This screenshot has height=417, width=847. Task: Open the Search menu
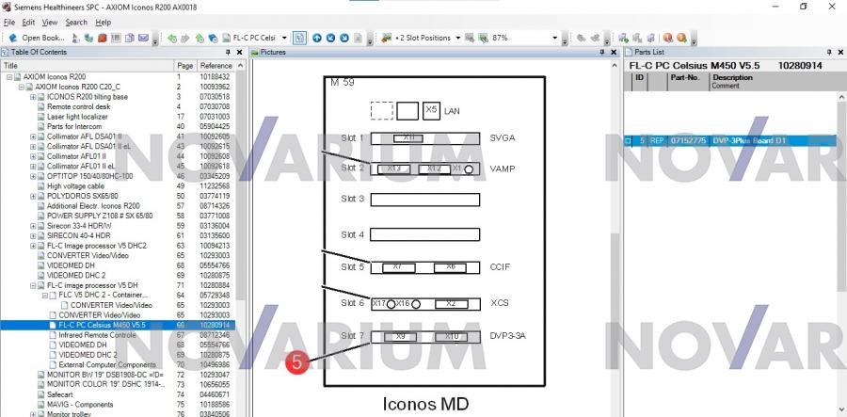[x=76, y=22]
